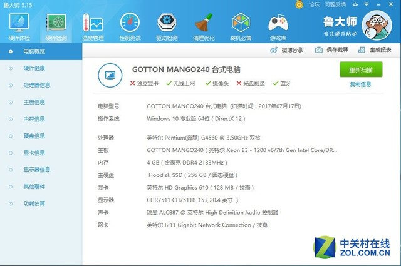Screen dimensions: 401x266
Task: Click Hoodisk SSD 256 GB value
Action: [193, 175]
